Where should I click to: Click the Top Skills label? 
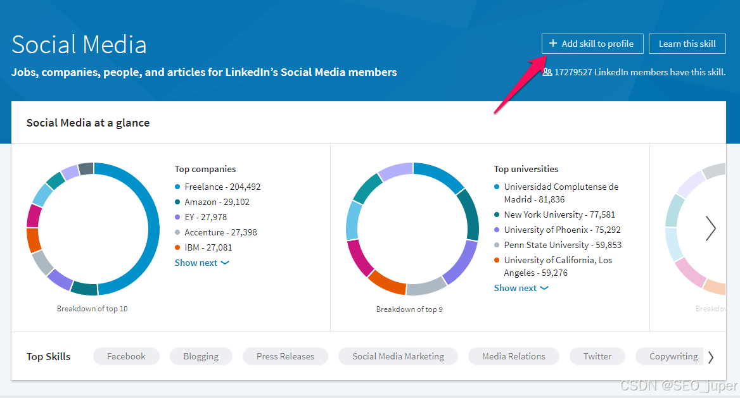coord(48,356)
